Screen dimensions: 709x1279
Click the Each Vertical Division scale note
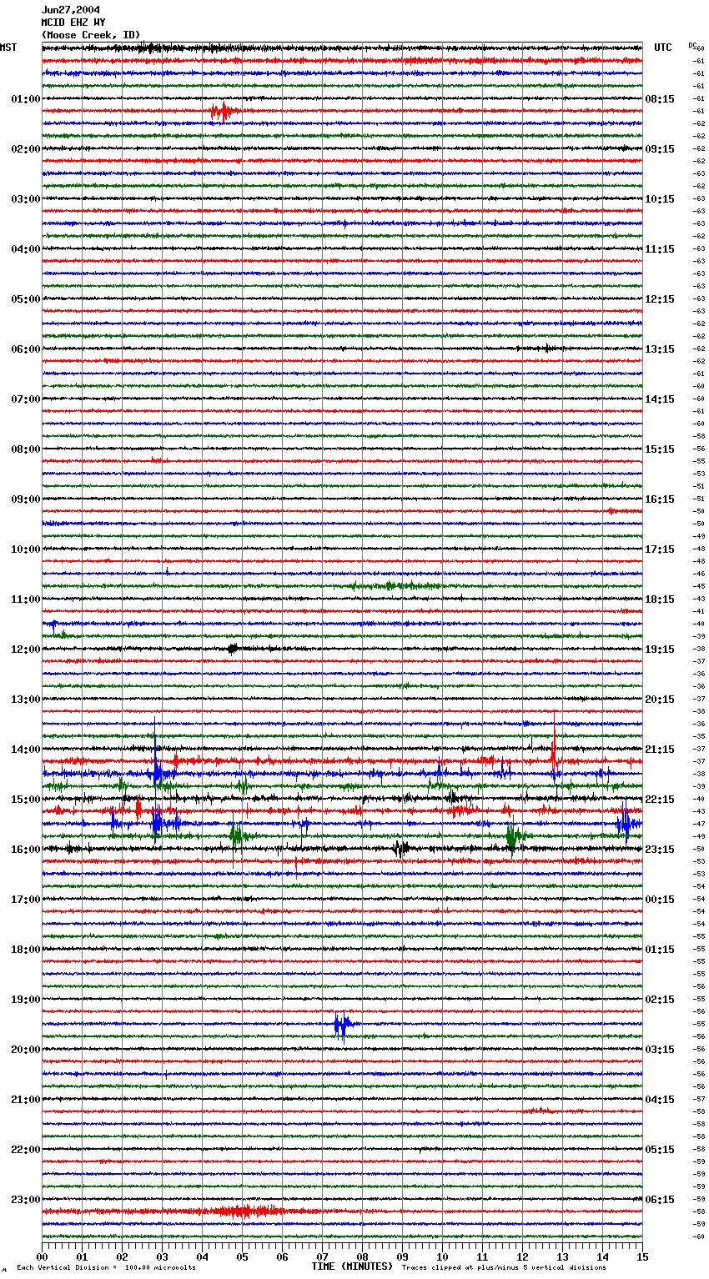point(106,1267)
